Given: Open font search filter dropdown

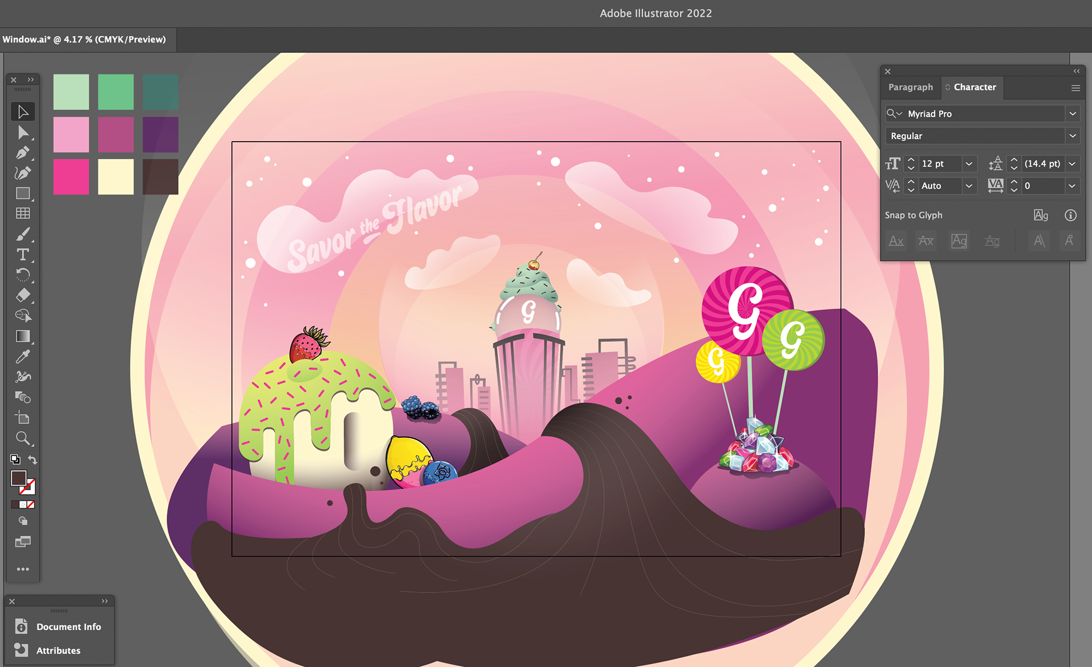Looking at the screenshot, I should [895, 114].
